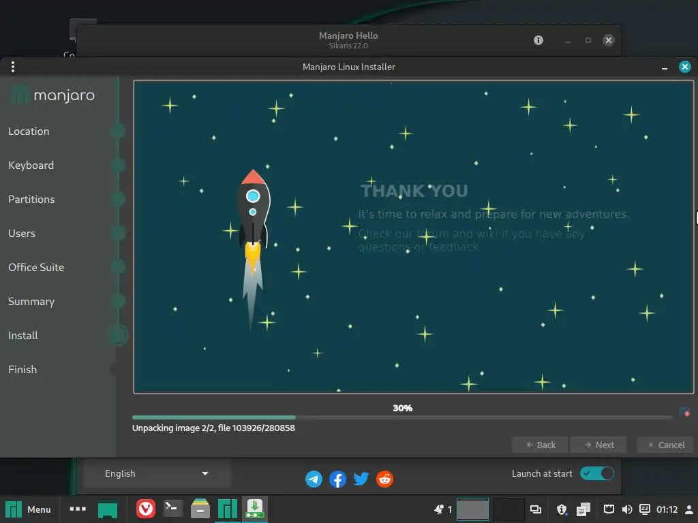The width and height of the screenshot is (698, 523).
Task: Click the THANK YOU slideshow heading
Action: point(414,191)
